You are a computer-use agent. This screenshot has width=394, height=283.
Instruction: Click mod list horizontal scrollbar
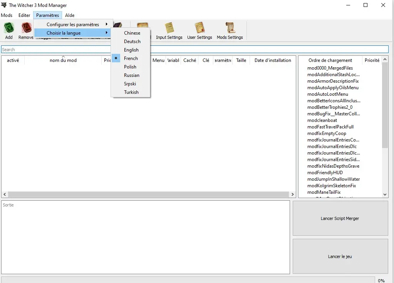[x=149, y=194]
